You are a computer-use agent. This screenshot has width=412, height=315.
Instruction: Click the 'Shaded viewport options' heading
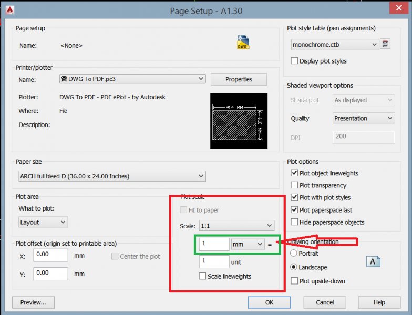tap(320, 86)
